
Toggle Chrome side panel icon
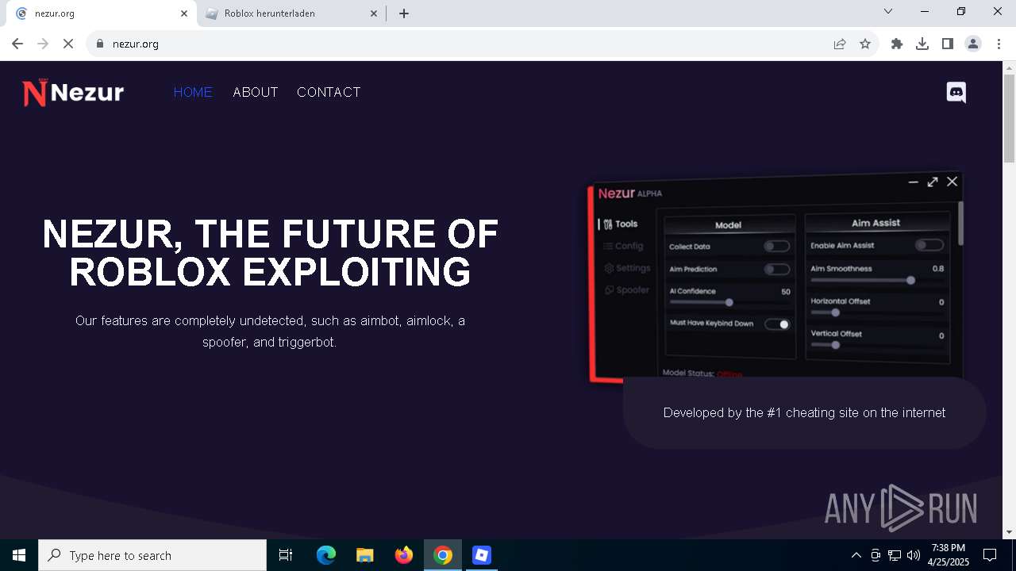pyautogui.click(x=948, y=44)
